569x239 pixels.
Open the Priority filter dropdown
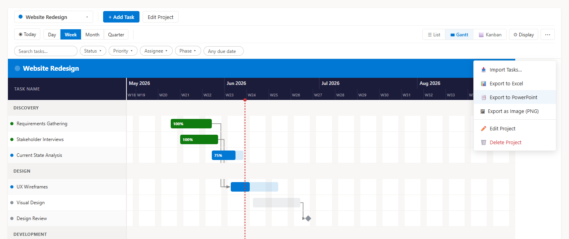(x=123, y=51)
